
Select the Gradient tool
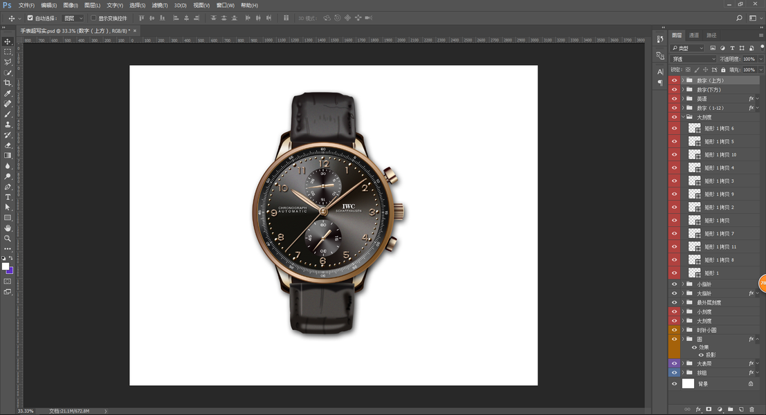(x=8, y=155)
